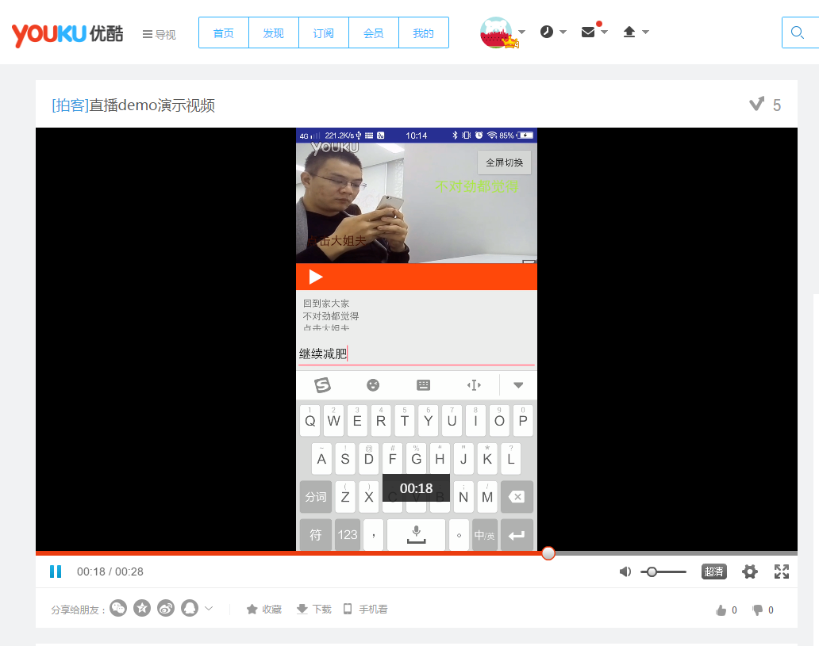Click the emoji face keyboard icon
819x646 pixels.
pyautogui.click(x=373, y=385)
